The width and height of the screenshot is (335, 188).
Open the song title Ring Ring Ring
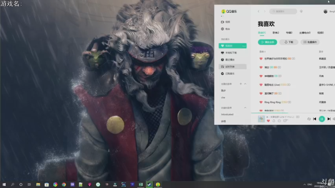(273, 102)
